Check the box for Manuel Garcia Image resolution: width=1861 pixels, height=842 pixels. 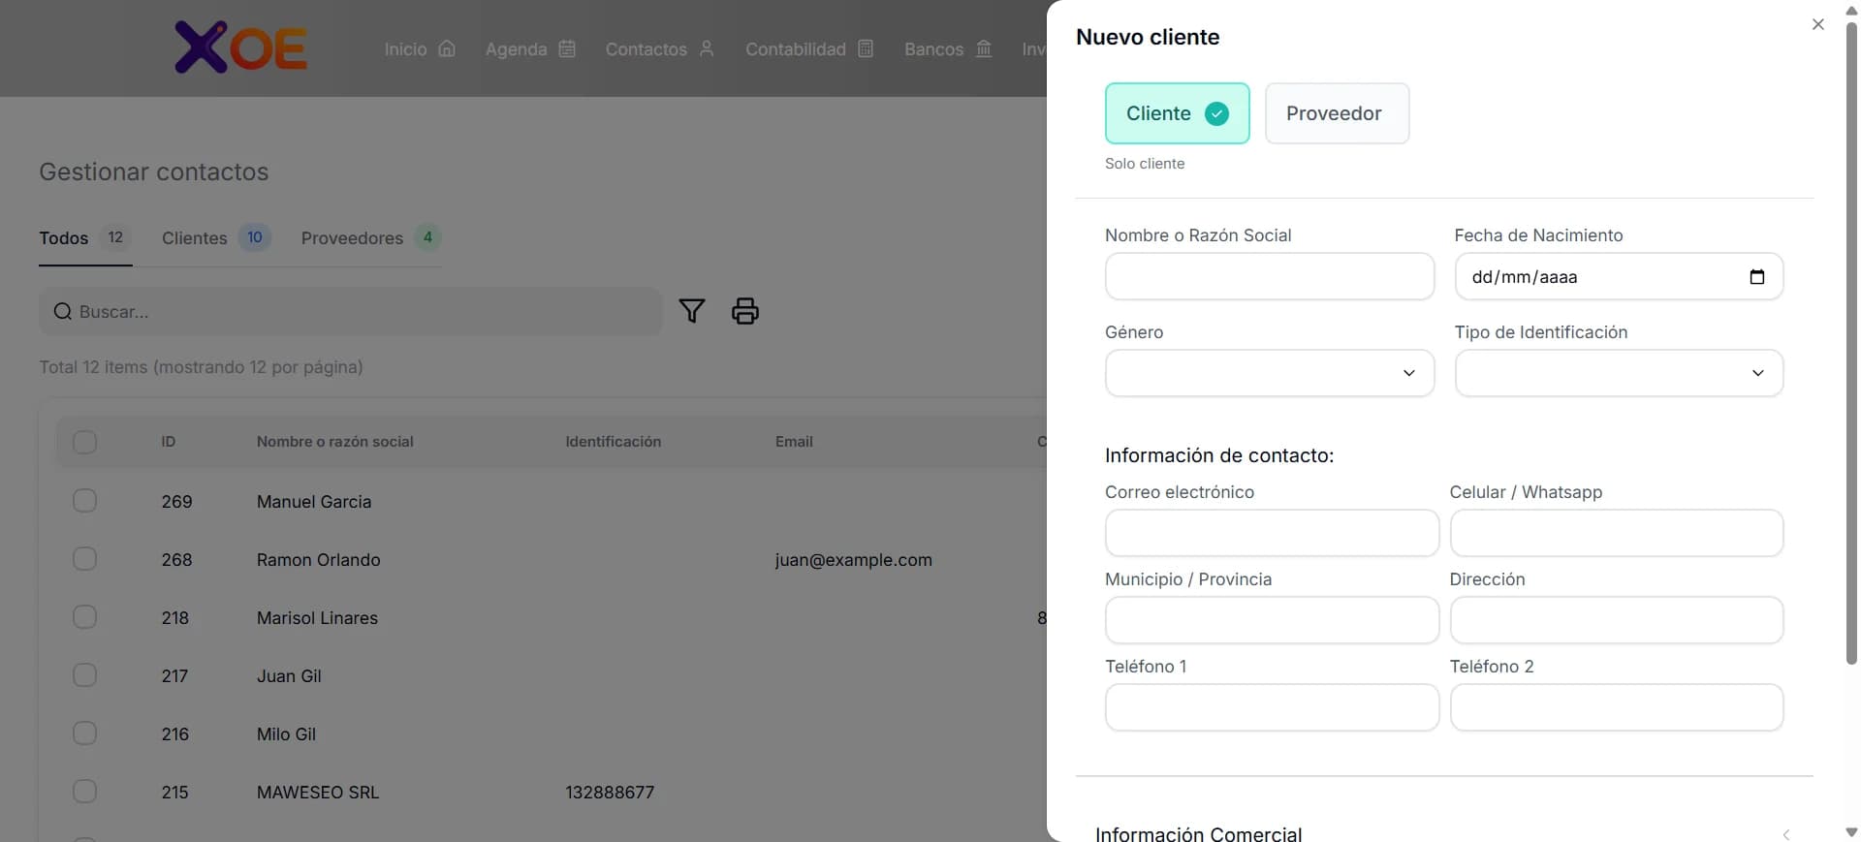[x=85, y=501]
